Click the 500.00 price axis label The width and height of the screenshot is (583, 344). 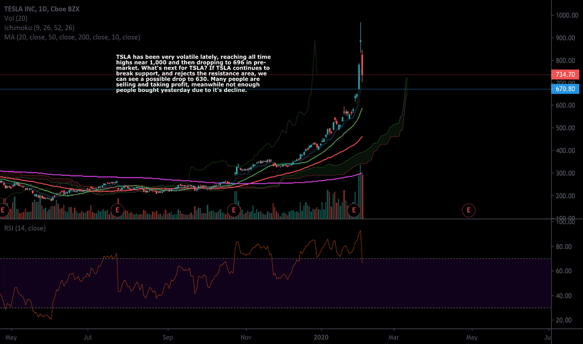point(565,128)
